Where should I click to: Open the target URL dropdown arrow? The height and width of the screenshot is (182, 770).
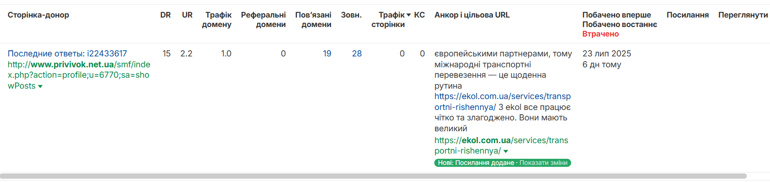[506, 152]
